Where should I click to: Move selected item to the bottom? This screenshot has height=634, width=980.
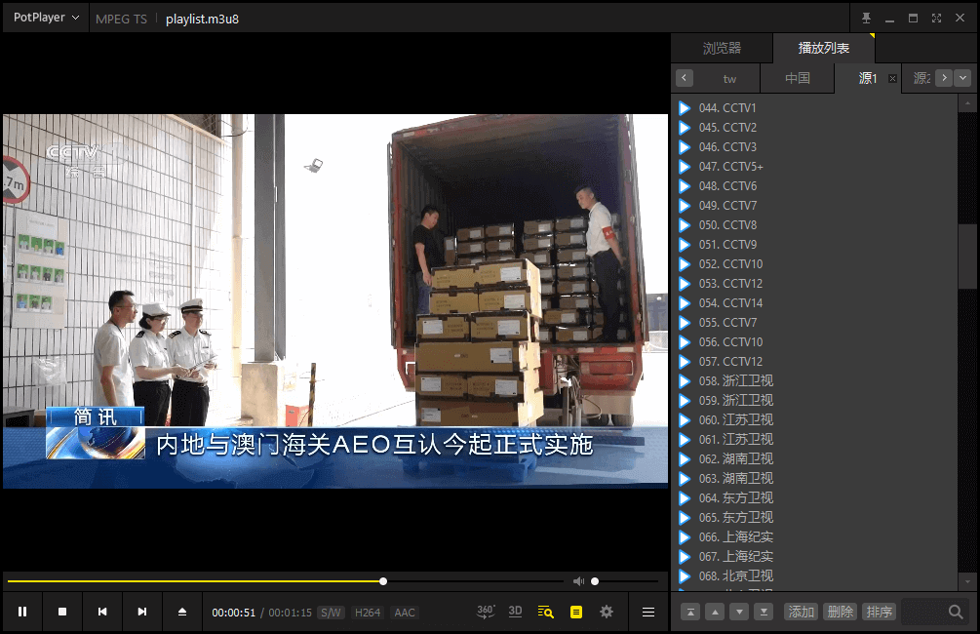[764, 613]
